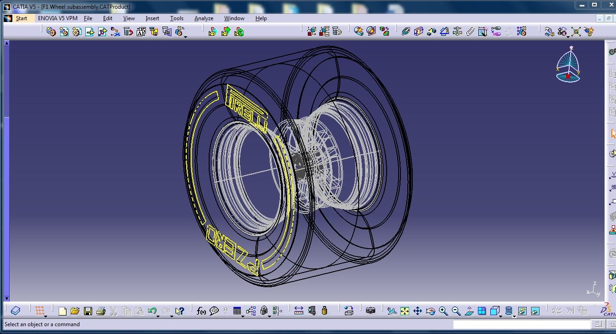The width and height of the screenshot is (616, 334).
Task: Click the Normal View icon
Action: pyautogui.click(x=469, y=311)
